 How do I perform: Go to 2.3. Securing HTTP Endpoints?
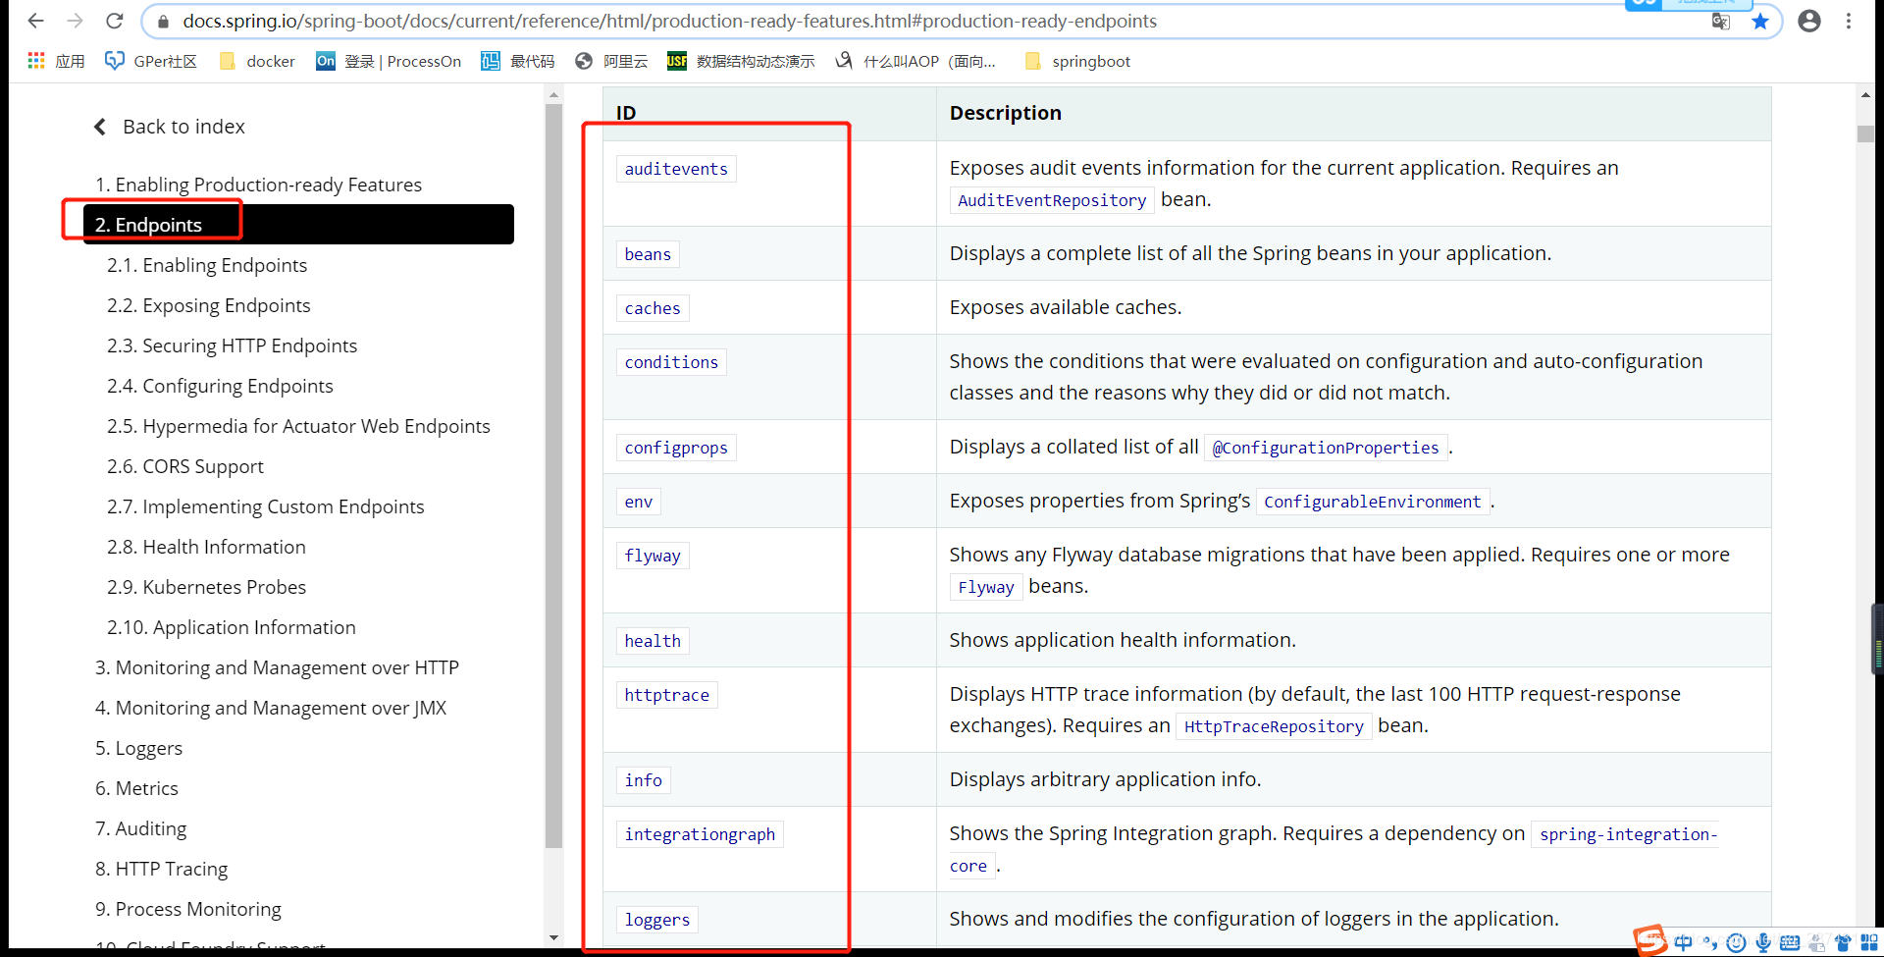[232, 346]
